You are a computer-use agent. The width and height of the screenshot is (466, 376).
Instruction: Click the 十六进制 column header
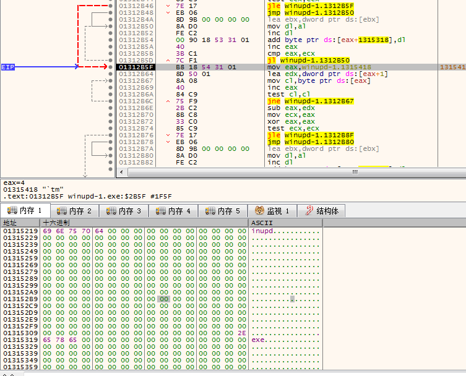point(144,223)
